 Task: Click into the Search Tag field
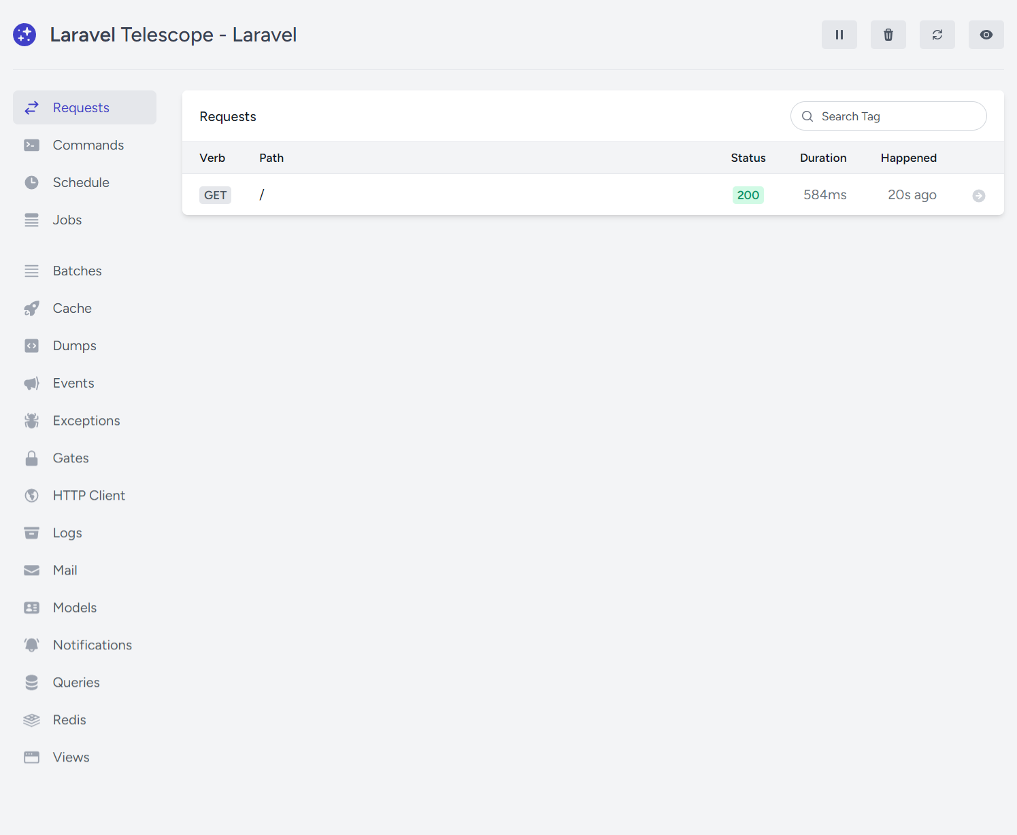click(x=888, y=116)
